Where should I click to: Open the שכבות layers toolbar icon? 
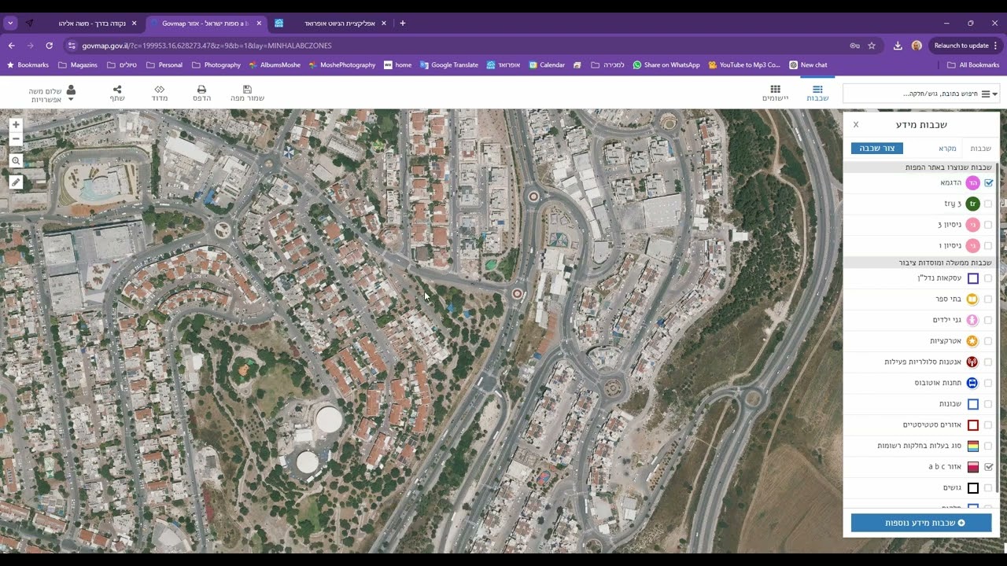coord(817,94)
